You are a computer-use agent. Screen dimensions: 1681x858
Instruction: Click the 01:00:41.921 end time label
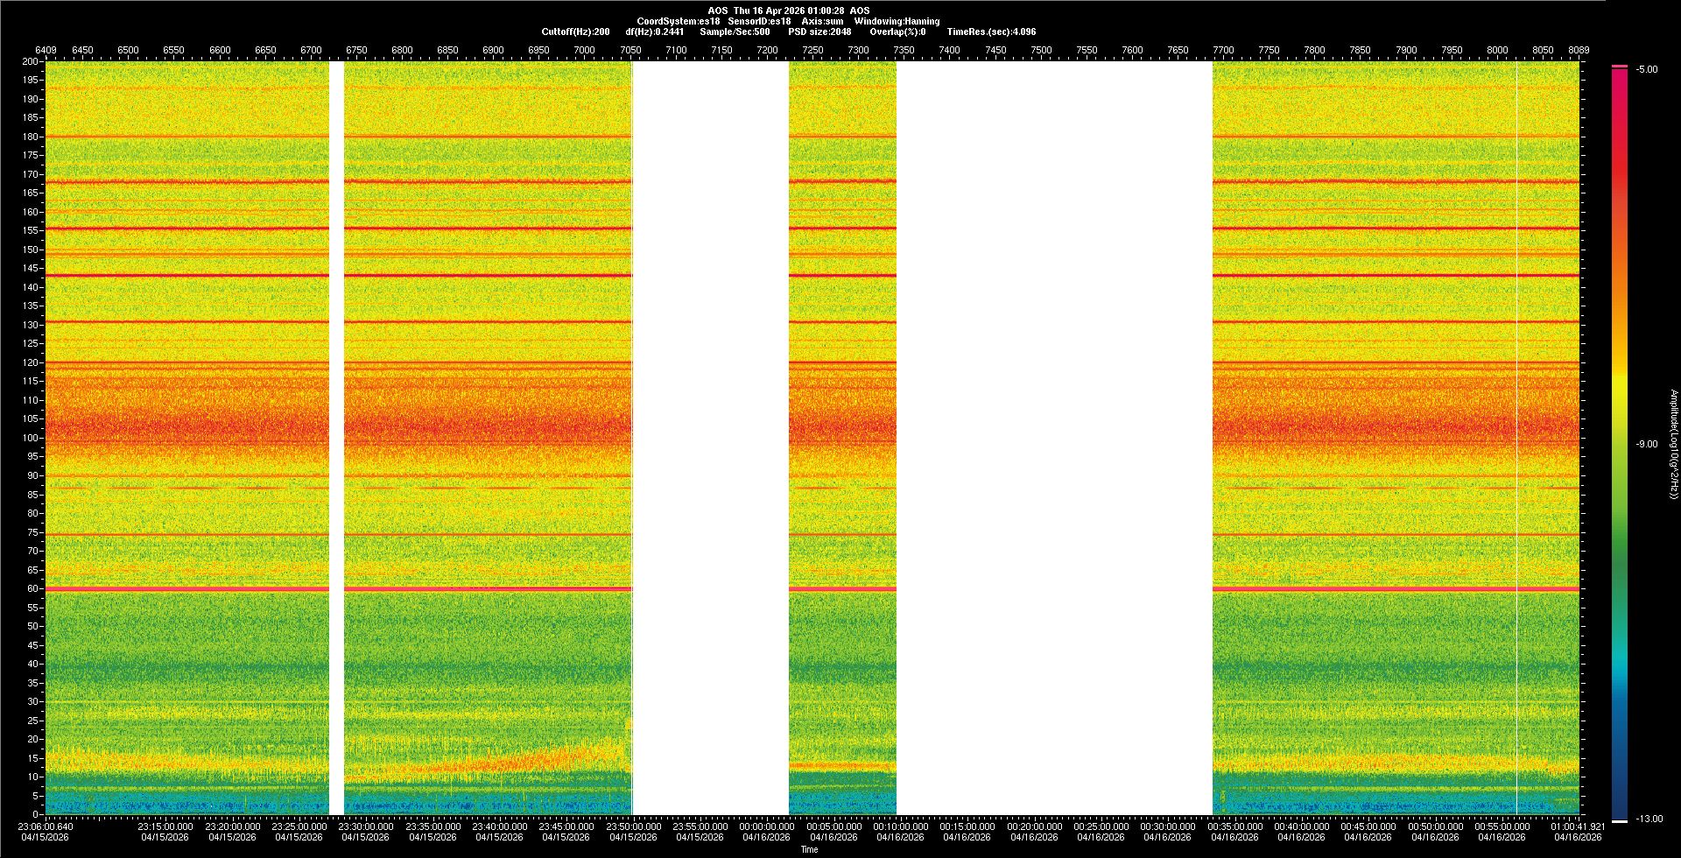tap(1578, 826)
